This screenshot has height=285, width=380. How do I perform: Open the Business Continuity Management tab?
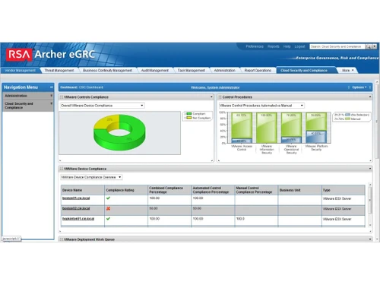108,71
